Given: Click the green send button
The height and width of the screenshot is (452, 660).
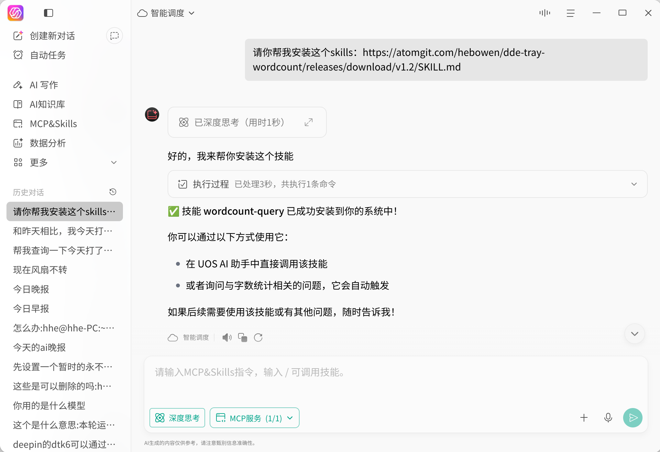Looking at the screenshot, I should pyautogui.click(x=633, y=418).
